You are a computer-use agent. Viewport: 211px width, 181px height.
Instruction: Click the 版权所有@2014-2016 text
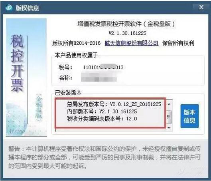coord(76,43)
